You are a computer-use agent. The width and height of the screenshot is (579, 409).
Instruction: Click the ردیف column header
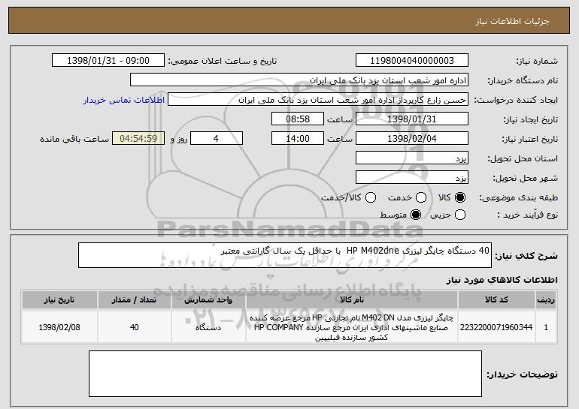(x=546, y=300)
